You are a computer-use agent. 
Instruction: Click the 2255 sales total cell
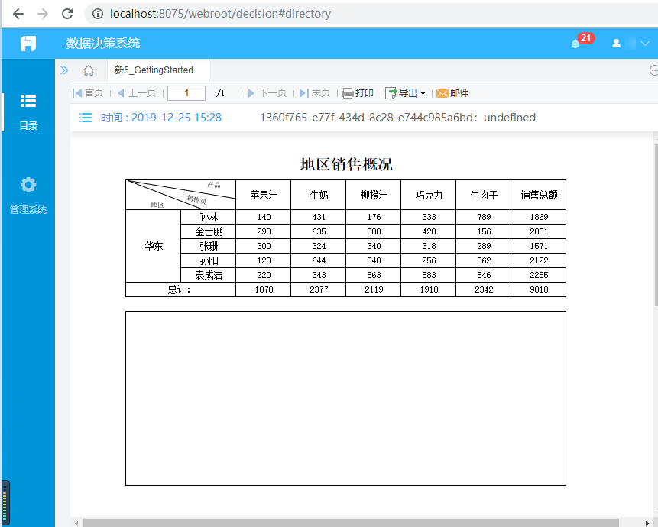click(x=539, y=275)
